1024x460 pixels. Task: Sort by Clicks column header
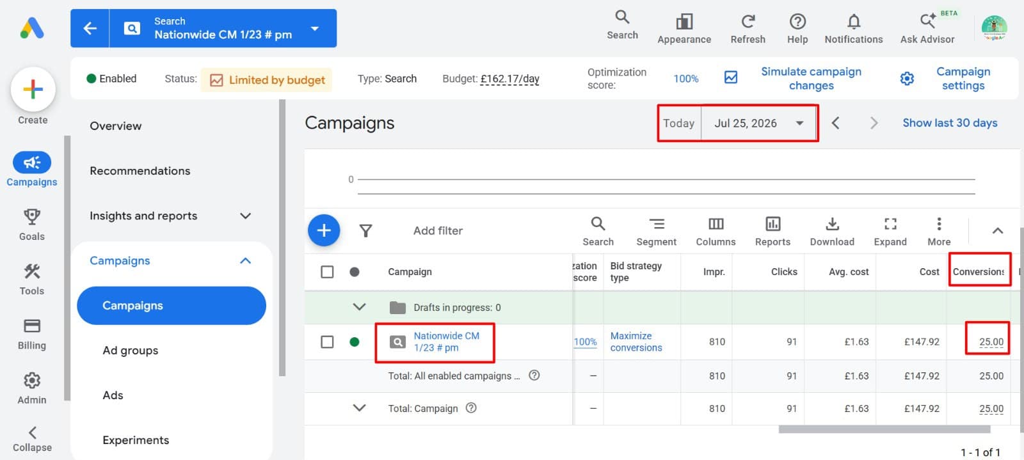click(x=784, y=272)
